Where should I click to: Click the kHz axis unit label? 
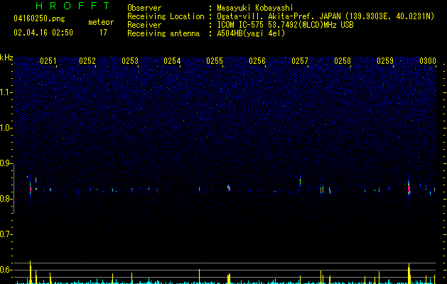(x=6, y=58)
